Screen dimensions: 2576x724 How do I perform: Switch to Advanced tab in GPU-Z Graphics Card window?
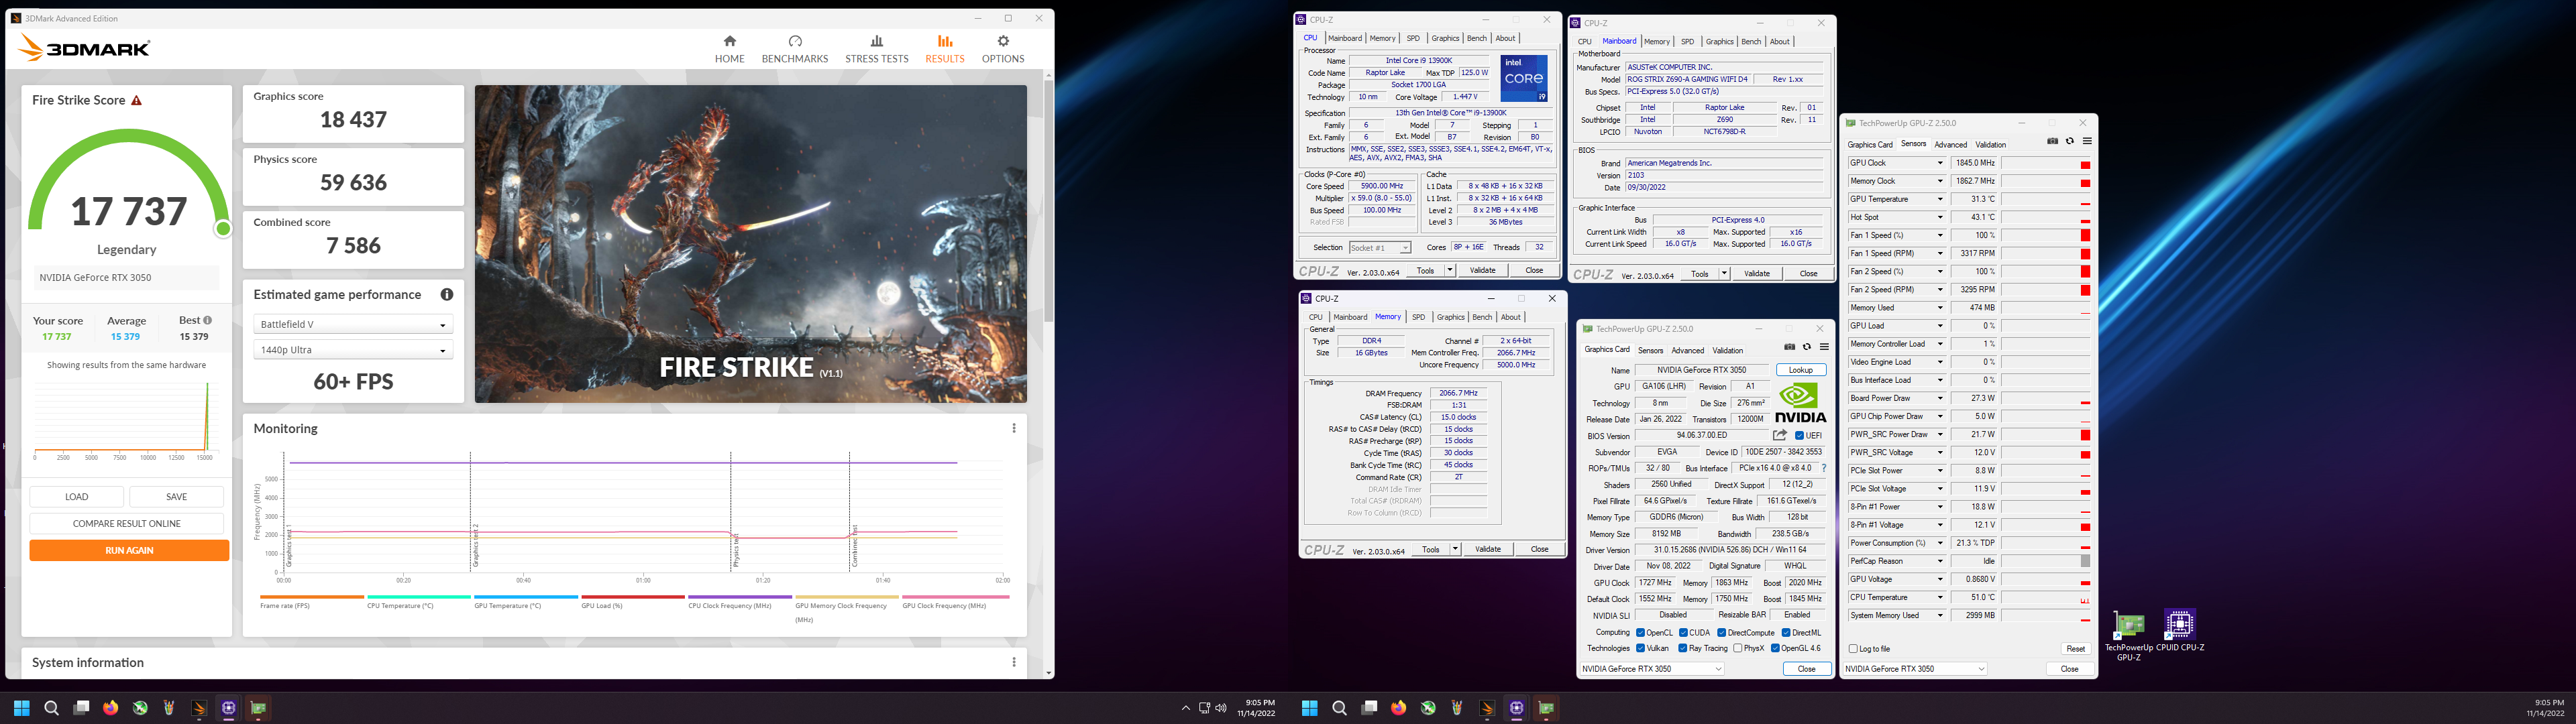[1687, 350]
